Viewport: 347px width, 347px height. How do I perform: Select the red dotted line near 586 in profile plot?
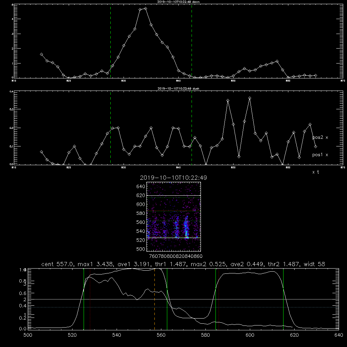coord(219,299)
